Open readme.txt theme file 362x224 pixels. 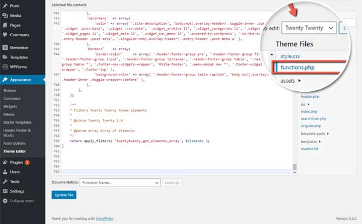click(310, 149)
